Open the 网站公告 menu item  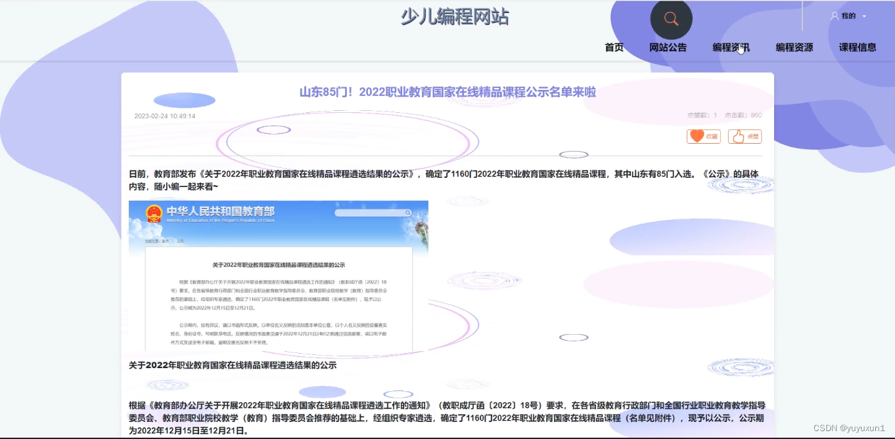coord(668,47)
